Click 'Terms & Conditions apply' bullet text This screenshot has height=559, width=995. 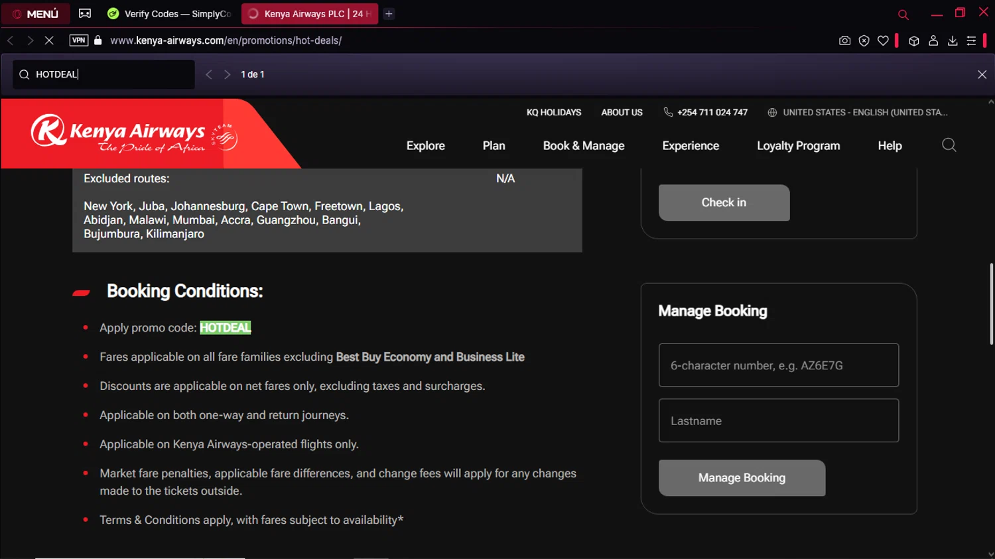pyautogui.click(x=251, y=520)
